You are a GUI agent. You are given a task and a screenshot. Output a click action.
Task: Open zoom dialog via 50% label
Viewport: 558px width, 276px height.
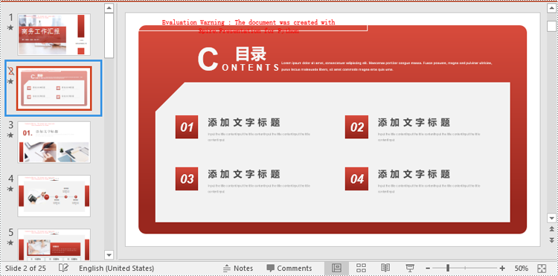pos(521,268)
